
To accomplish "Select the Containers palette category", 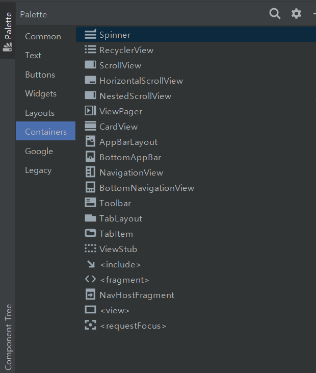I will [x=46, y=131].
